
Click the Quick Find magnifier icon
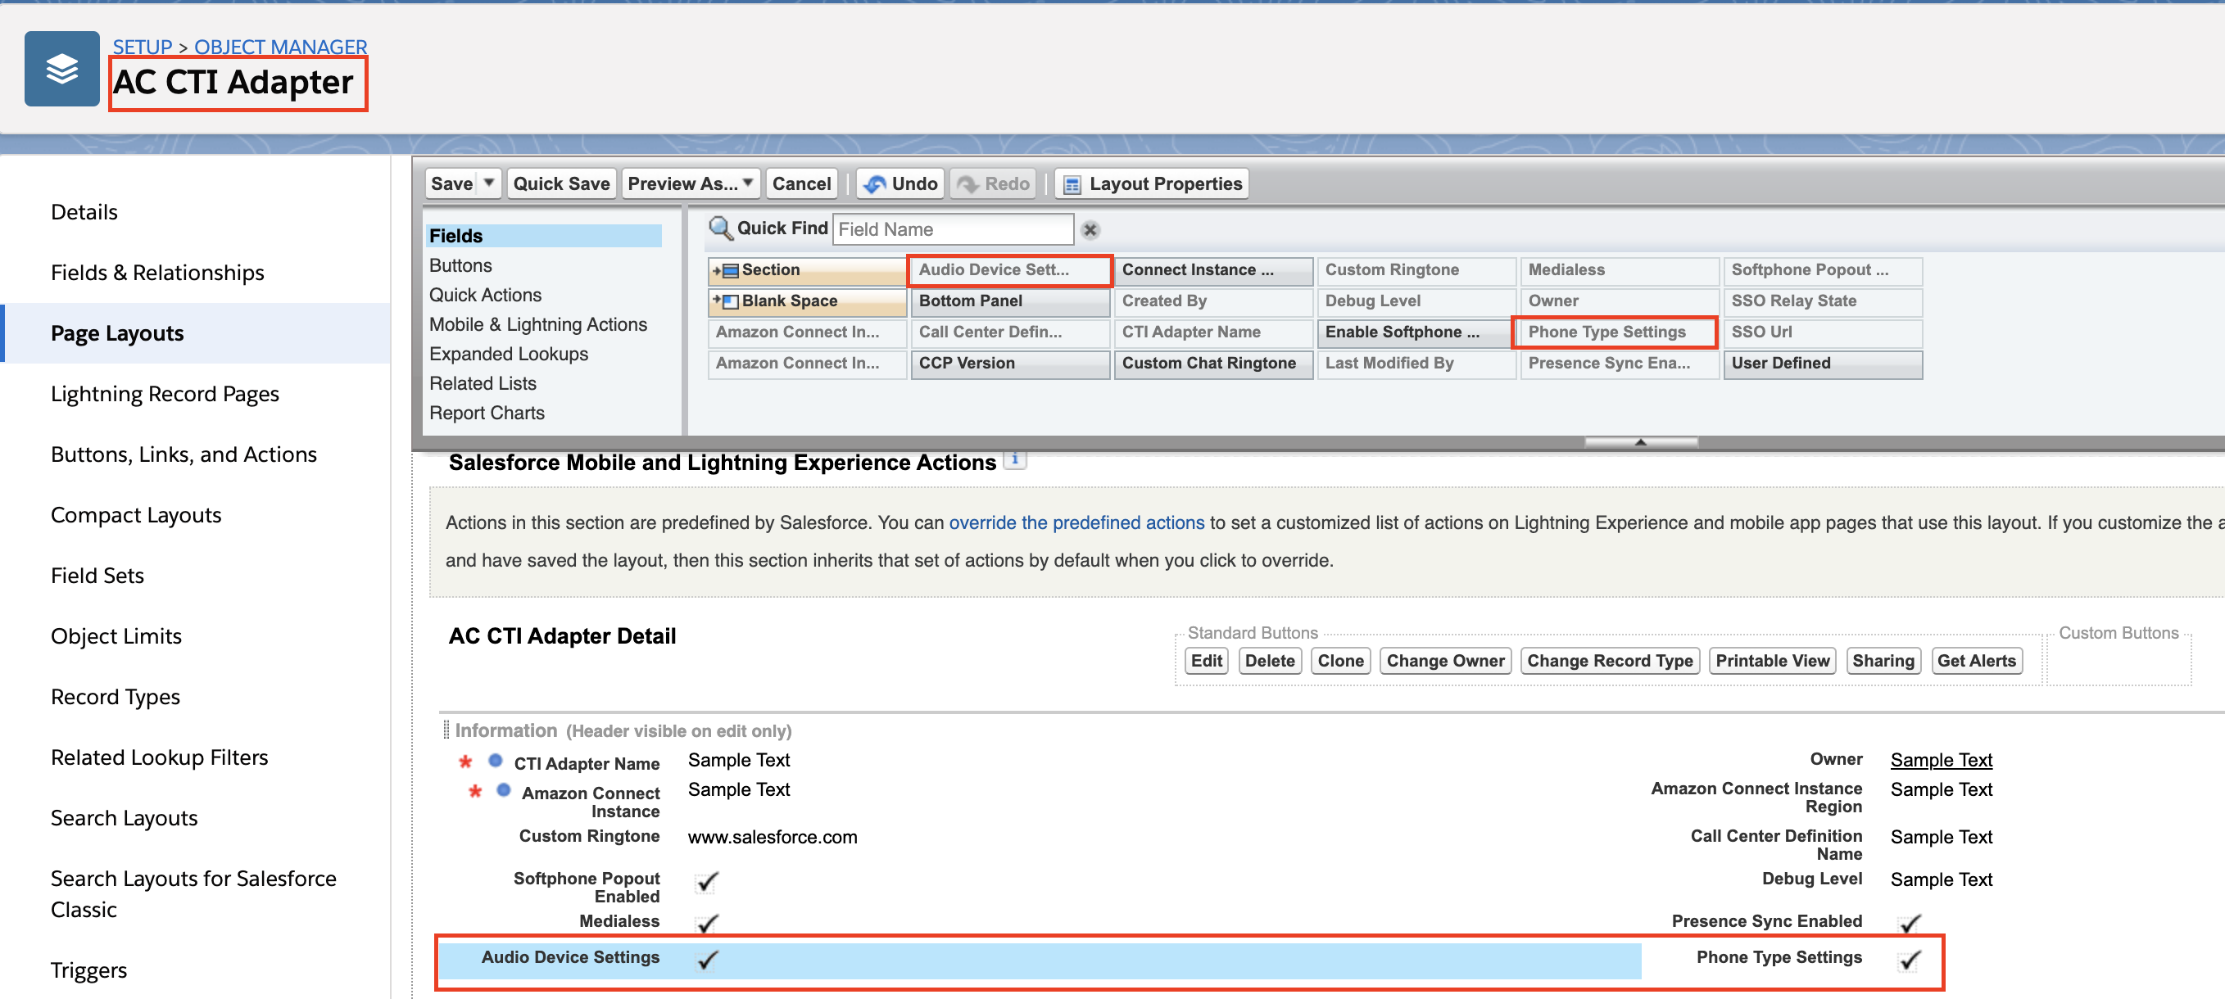[x=720, y=228]
